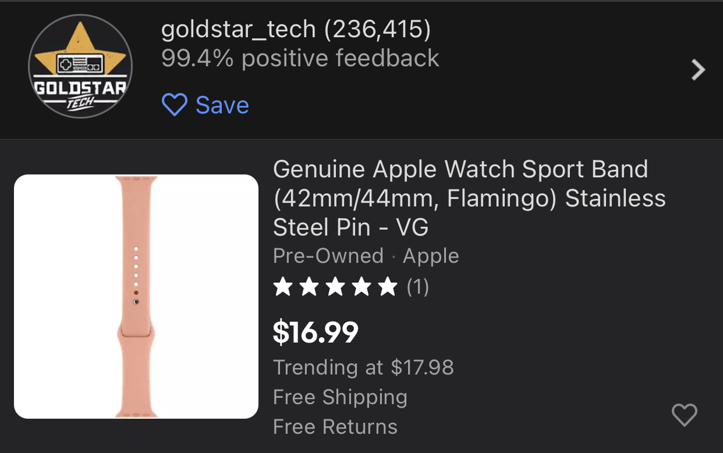Click the blue heart icon beside Save

174,105
